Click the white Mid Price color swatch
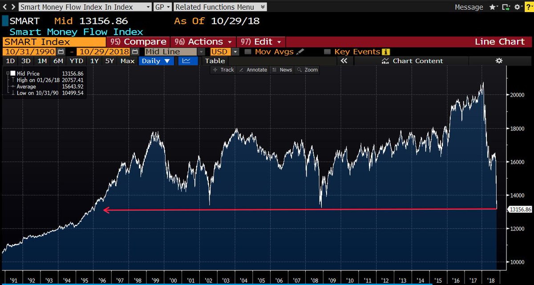The width and height of the screenshot is (534, 285). (13, 73)
